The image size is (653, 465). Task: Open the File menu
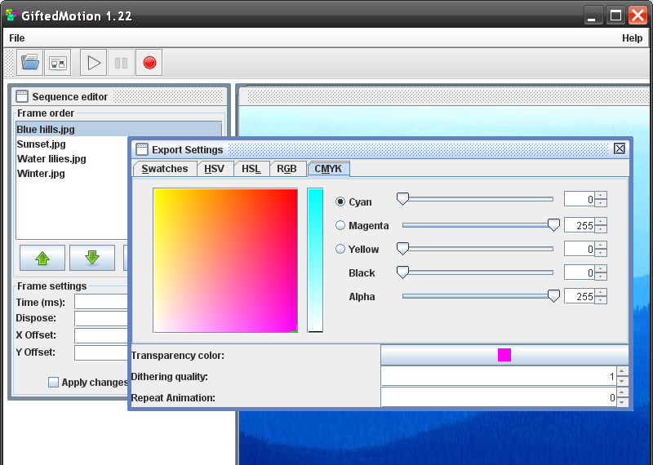[x=16, y=38]
